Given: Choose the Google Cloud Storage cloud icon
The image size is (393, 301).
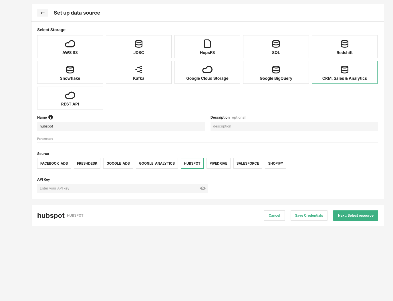Looking at the screenshot, I should click(207, 69).
